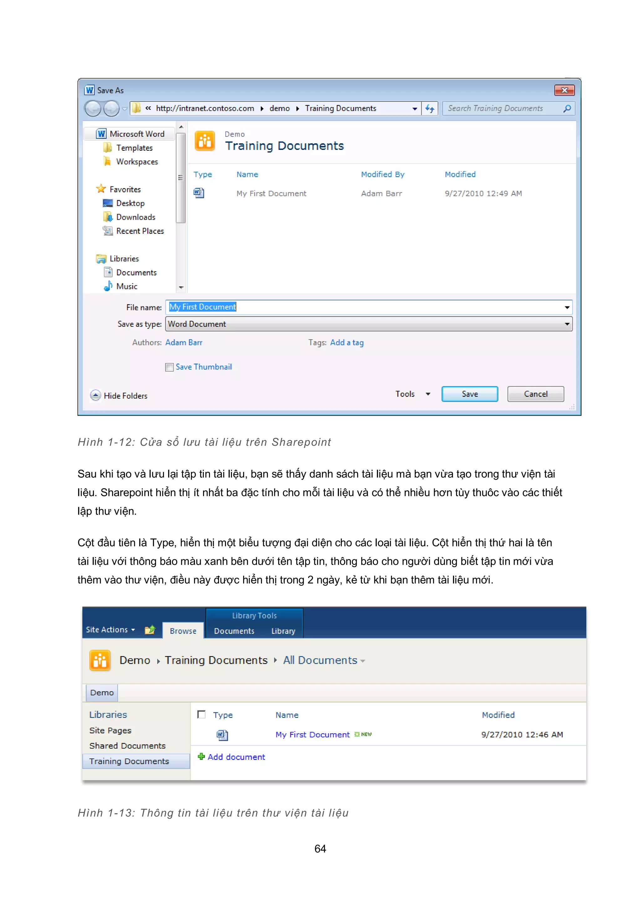The height and width of the screenshot is (906, 641).
Task: Click the navigation pane scroll-down arrow
Action: [181, 288]
